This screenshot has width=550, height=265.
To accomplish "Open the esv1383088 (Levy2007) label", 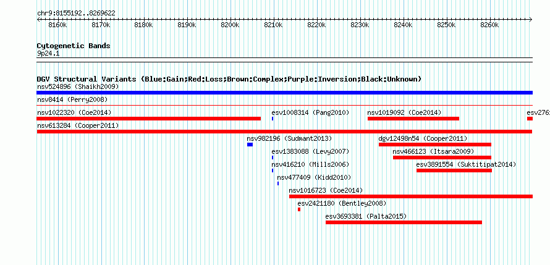I will [x=310, y=151].
